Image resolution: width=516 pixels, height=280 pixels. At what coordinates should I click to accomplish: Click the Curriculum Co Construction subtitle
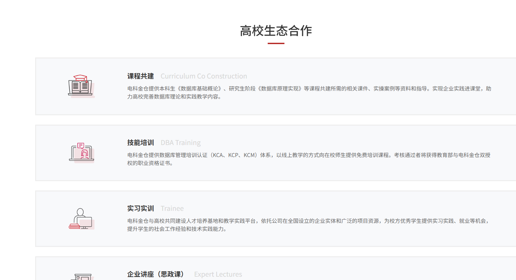click(x=204, y=76)
